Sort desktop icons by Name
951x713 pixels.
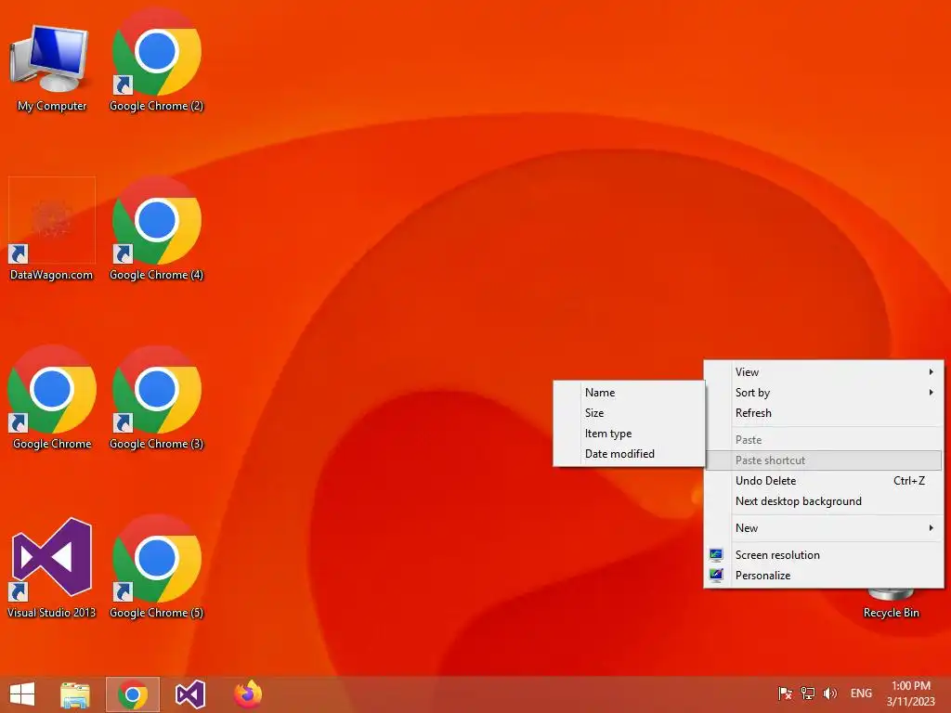point(629,393)
